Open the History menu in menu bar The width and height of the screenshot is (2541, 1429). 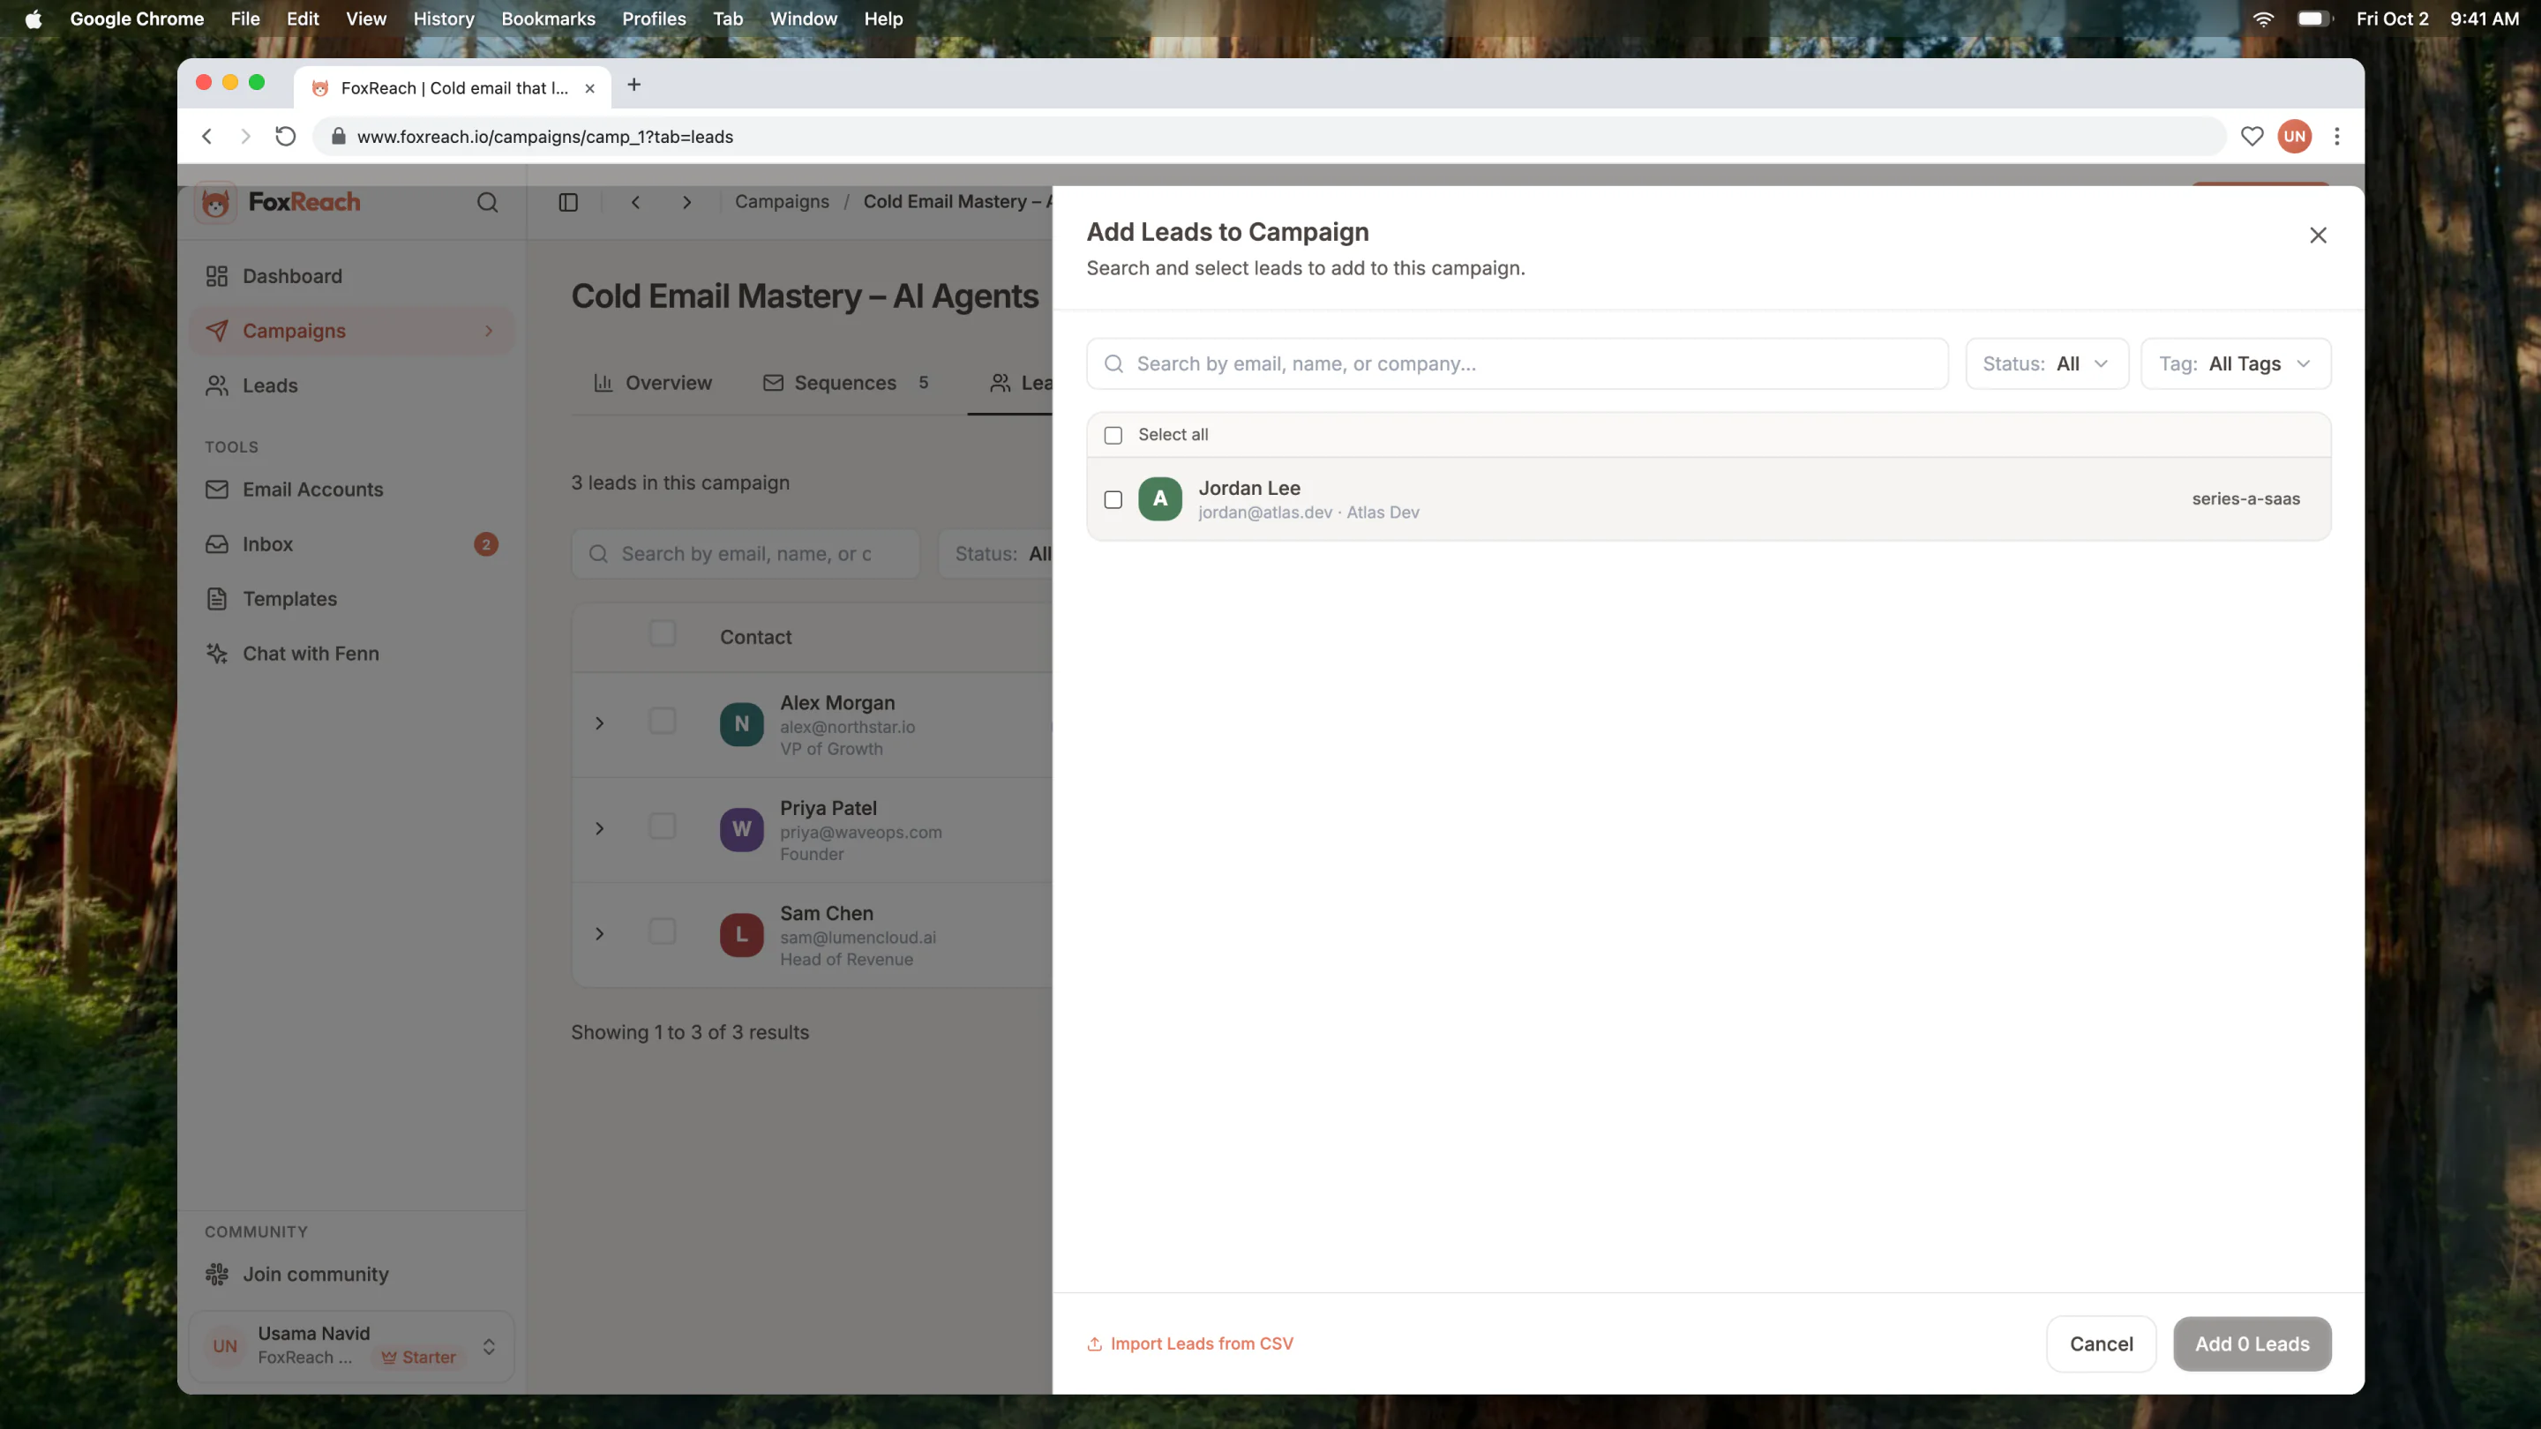pyautogui.click(x=443, y=19)
